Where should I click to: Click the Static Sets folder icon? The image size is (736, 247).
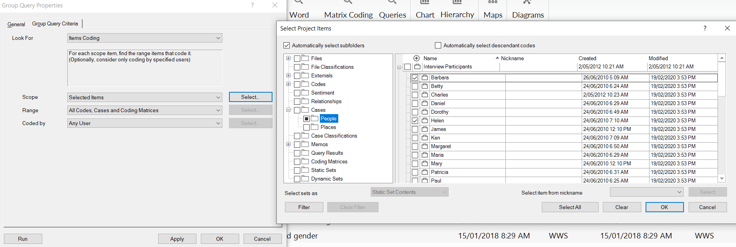pyautogui.click(x=305, y=170)
